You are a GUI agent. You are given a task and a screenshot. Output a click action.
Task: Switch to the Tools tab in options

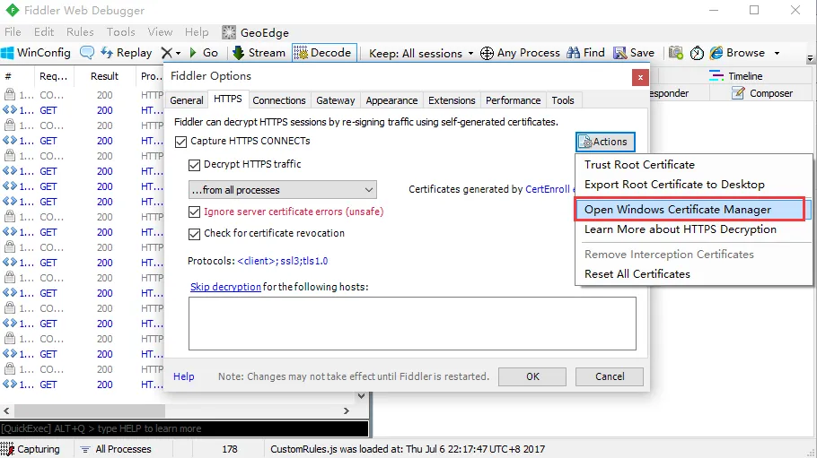tap(563, 99)
